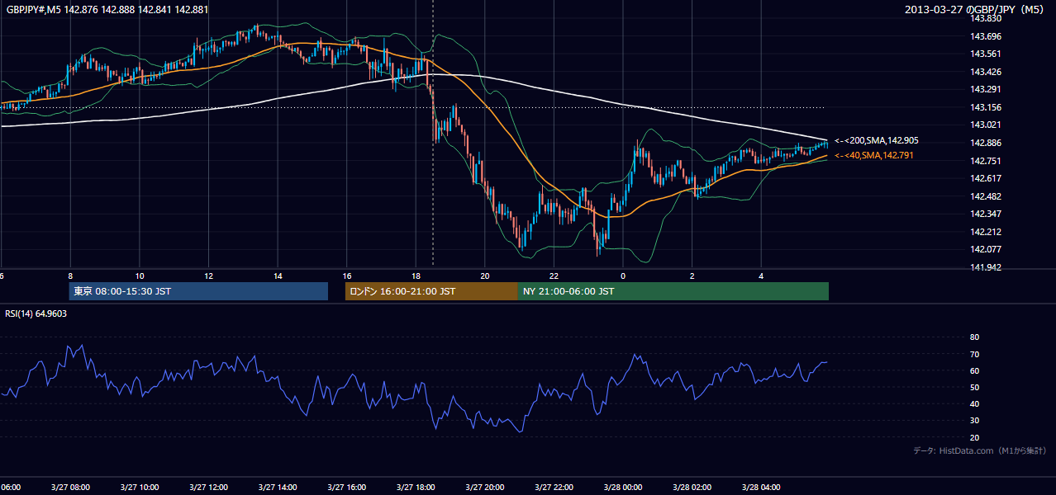The height and width of the screenshot is (495, 1056).
Task: Click the 143.696 price axis label
Action: (x=985, y=36)
